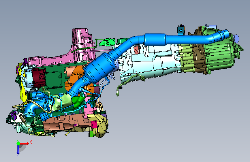This screenshot has width=250, height=162.
Task: Select the blue muffler section on the upper exhaust pipe
Action: (155, 40)
